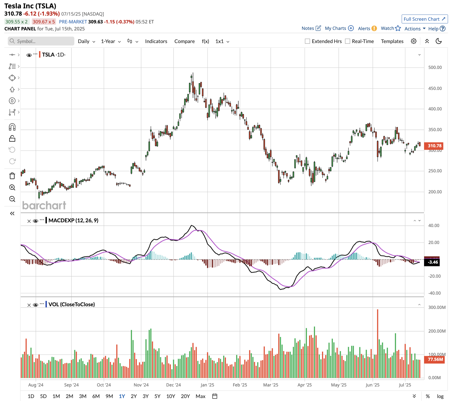Open MACDEXP more options dots
This screenshot has height=401, width=455.
click(x=42, y=220)
